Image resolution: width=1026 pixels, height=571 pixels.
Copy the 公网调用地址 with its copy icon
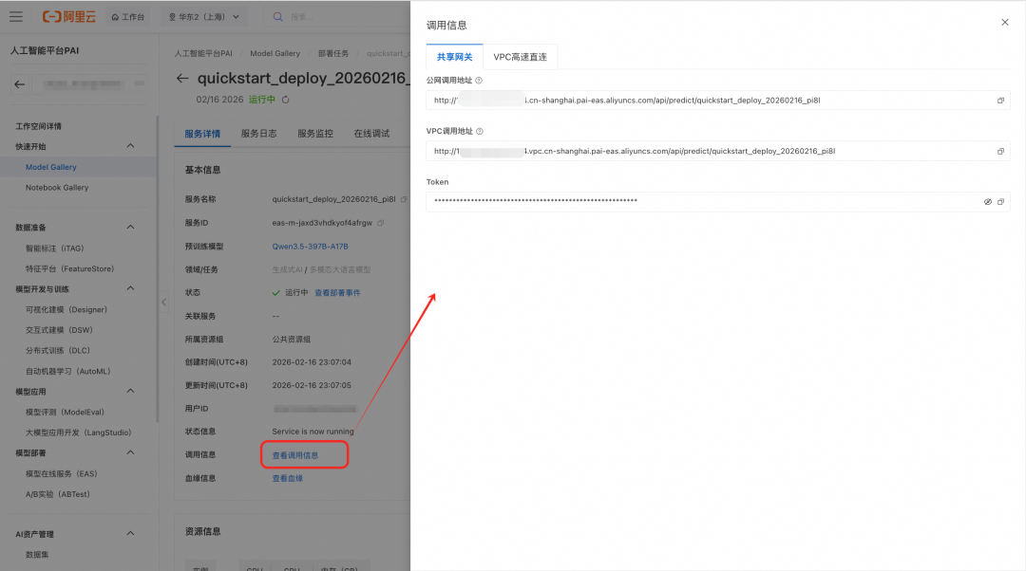click(999, 100)
